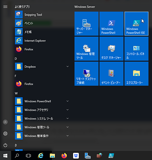
Task: Open the Explorer tile
Action: (136, 74)
